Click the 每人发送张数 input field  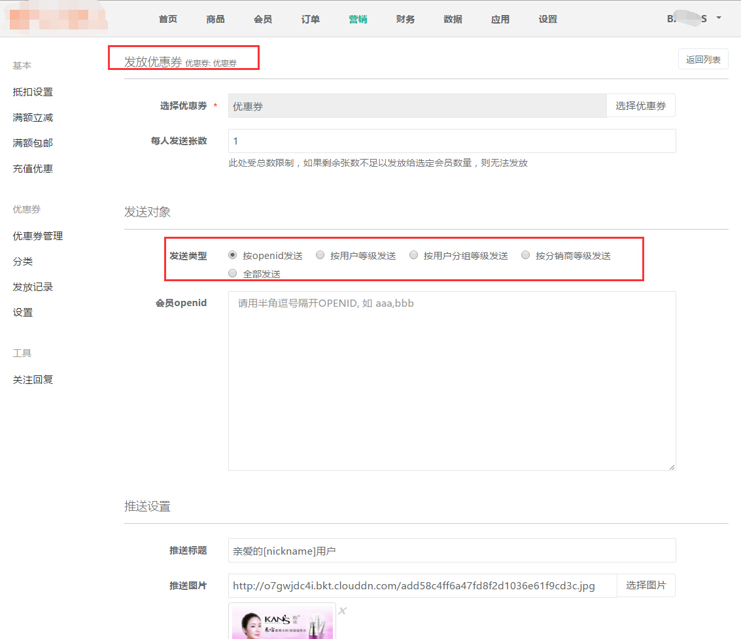click(451, 141)
